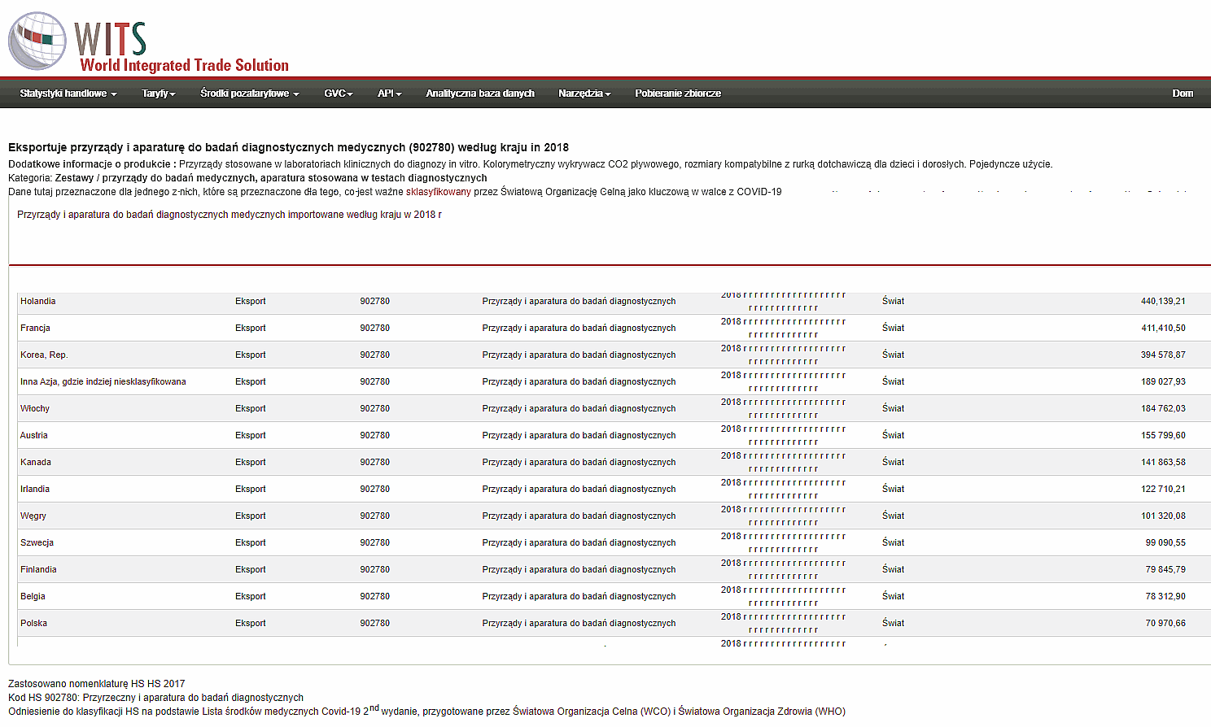Screen dimensions: 1211x727
Task: Go to Pobieranie zbiorcze
Action: [678, 94]
